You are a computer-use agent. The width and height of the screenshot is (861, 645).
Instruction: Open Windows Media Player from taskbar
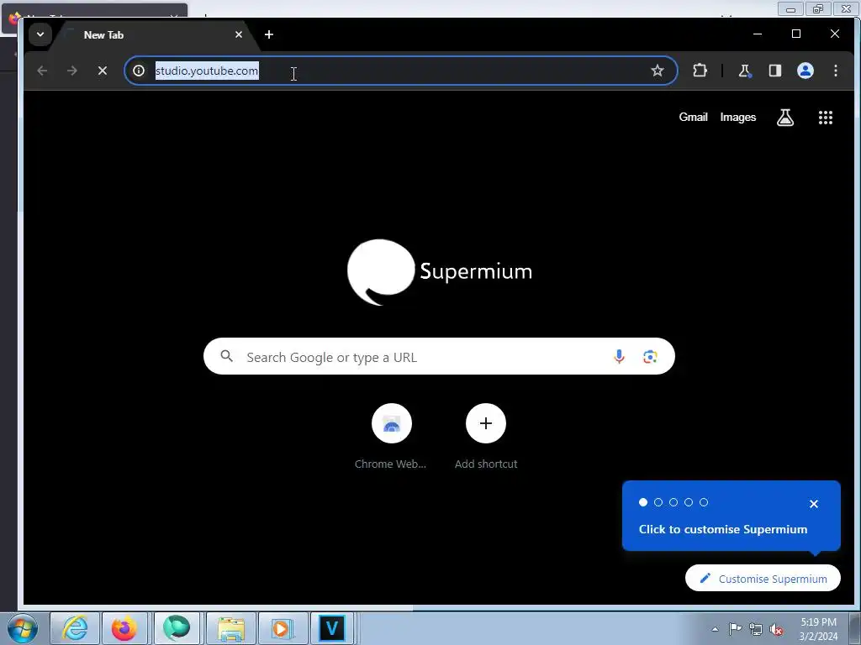point(283,628)
